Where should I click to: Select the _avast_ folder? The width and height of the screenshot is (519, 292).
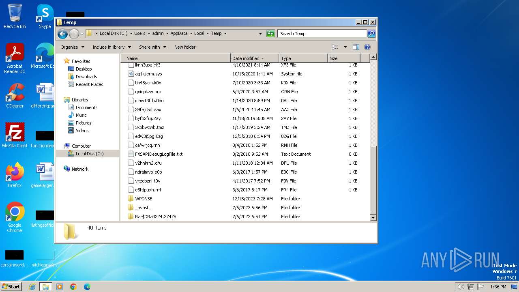coord(143,208)
